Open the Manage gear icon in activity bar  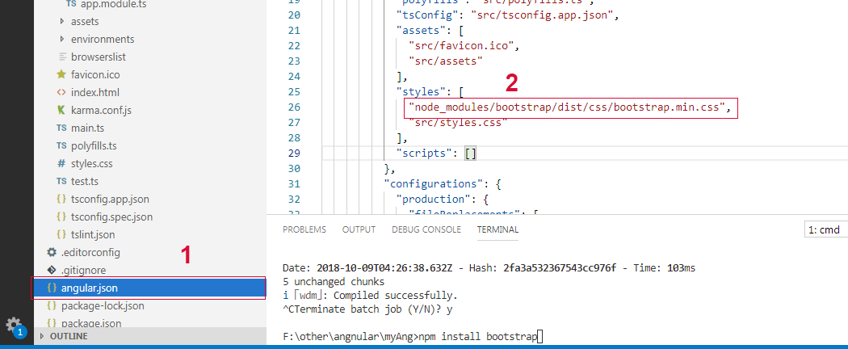[x=13, y=325]
